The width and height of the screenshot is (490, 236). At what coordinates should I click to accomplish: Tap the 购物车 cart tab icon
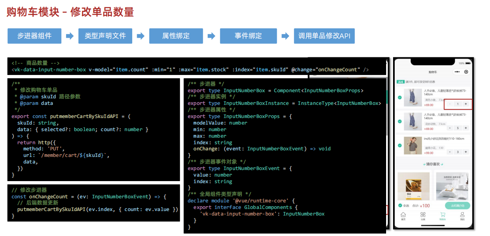coord(442,215)
